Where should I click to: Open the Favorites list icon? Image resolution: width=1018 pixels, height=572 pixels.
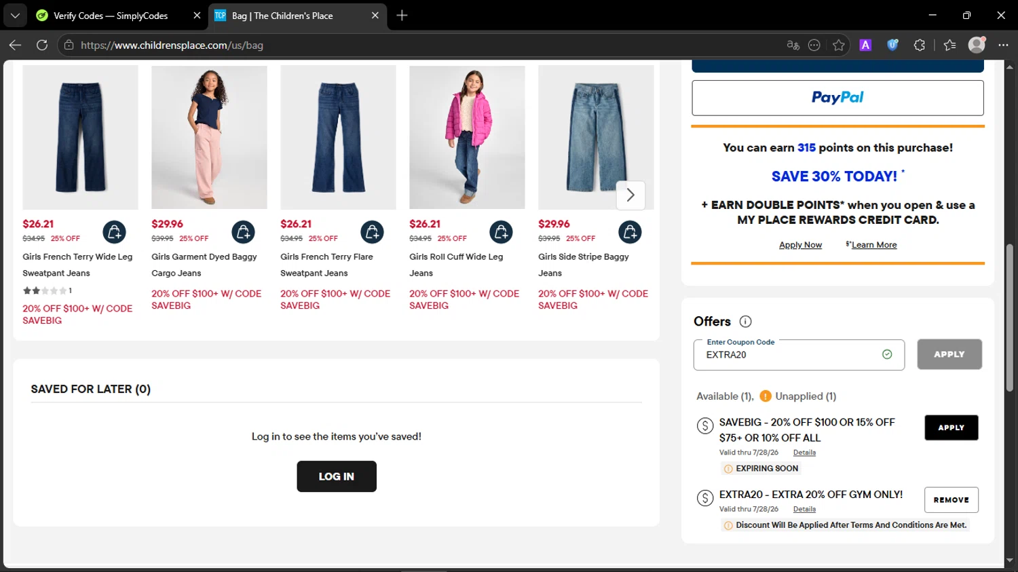tap(949, 45)
